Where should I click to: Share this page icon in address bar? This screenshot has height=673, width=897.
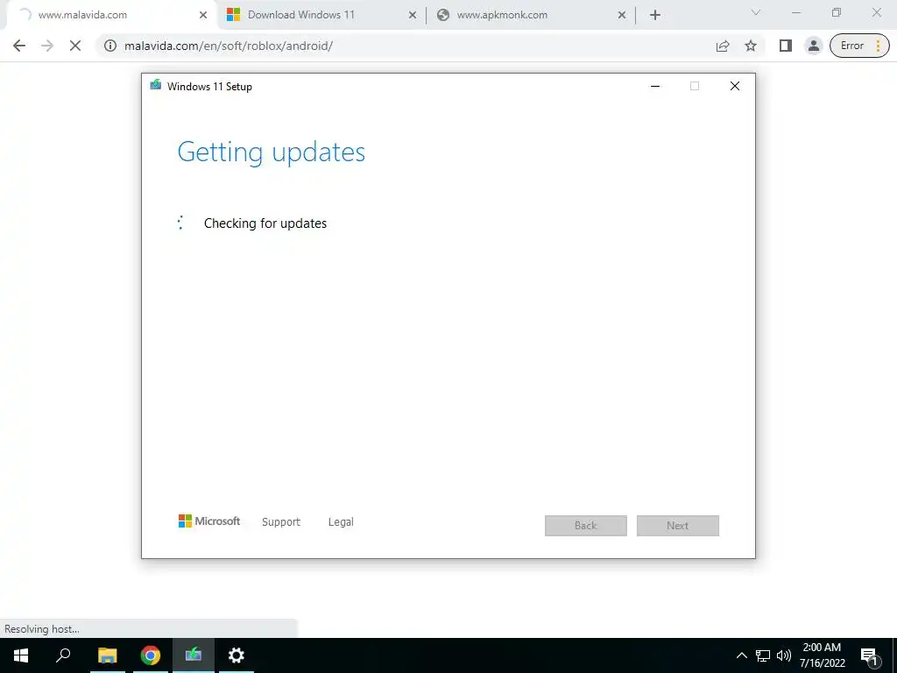tap(723, 46)
